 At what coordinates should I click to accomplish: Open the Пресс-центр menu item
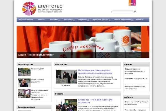(68, 20)
